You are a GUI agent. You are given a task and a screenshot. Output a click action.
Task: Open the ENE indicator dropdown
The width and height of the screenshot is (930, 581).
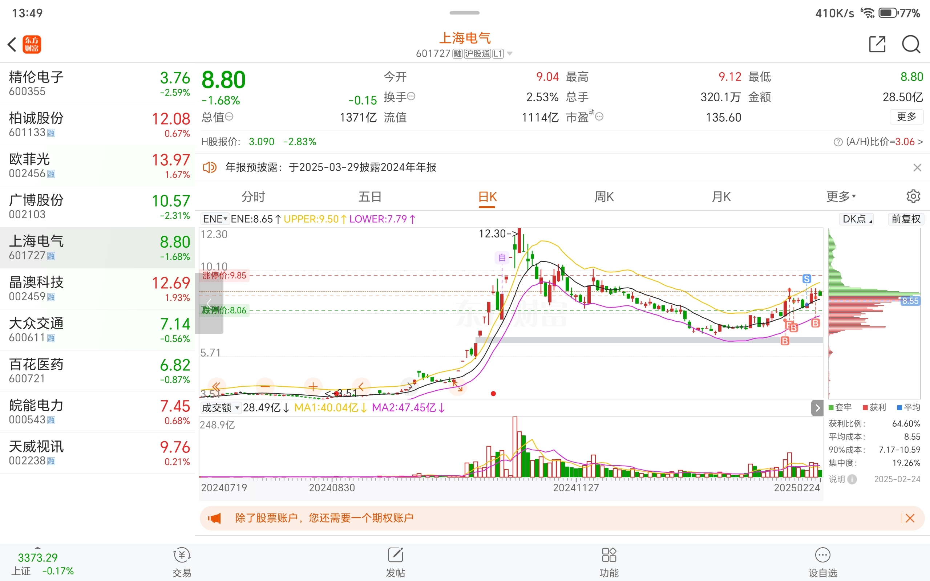tap(215, 219)
